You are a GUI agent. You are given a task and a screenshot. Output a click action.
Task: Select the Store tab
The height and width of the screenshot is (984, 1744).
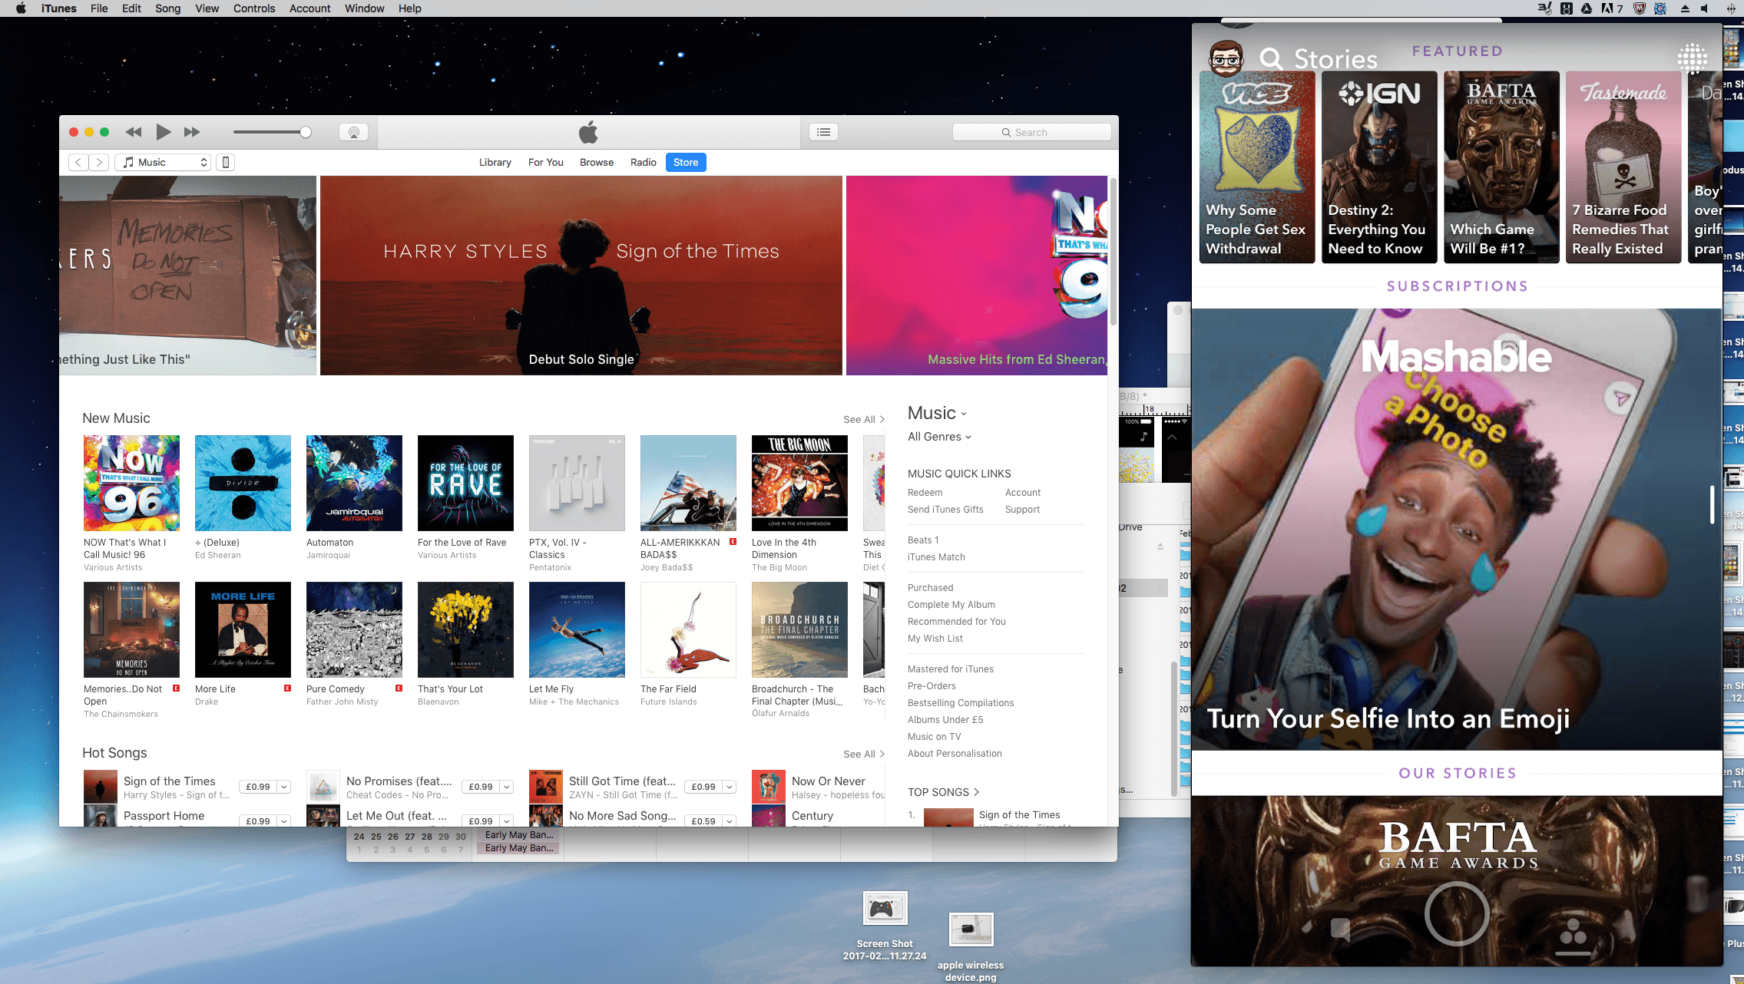point(686,162)
